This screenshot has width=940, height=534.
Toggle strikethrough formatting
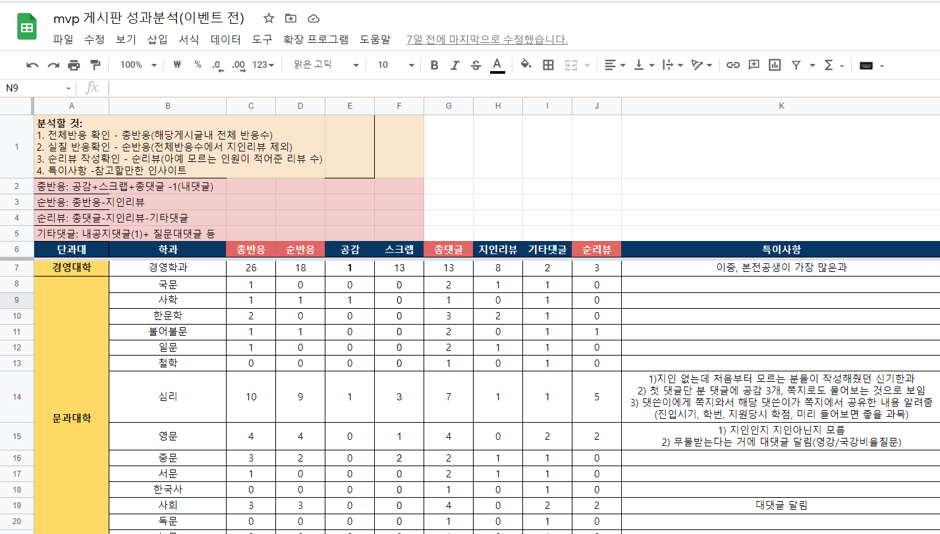[476, 65]
